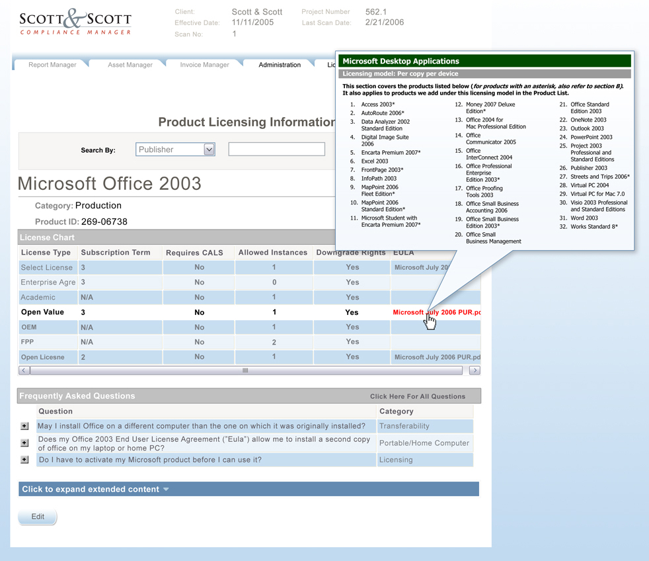Click the Enterprise Agre row's Allowed Instances value 0
This screenshot has width=649, height=561.
click(274, 282)
